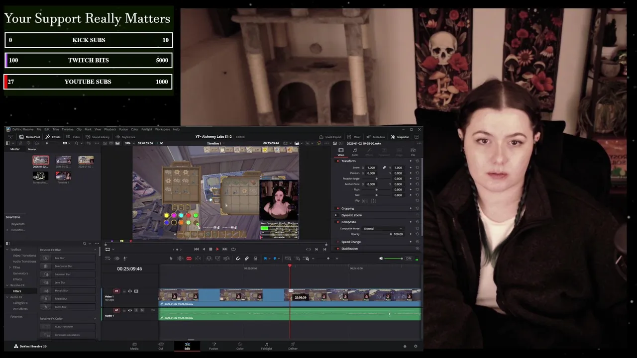Open the Fairlight menu in menu bar
The height and width of the screenshot is (358, 637).
click(147, 129)
